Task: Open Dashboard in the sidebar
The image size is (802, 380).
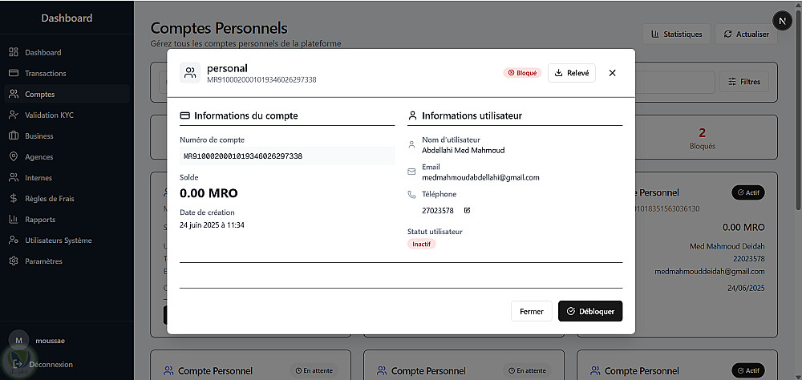Action: 43,53
